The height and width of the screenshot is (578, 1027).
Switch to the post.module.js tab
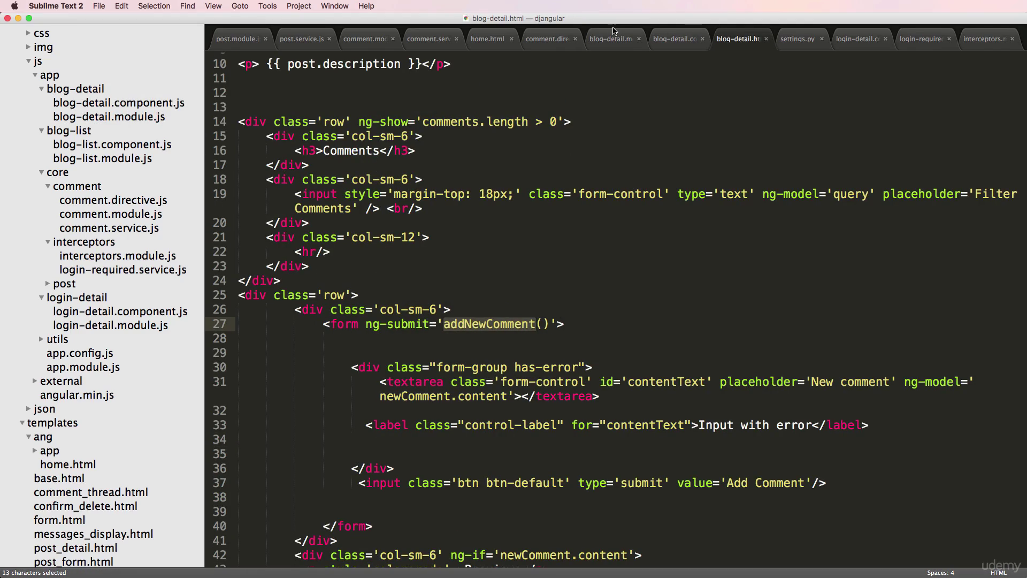237,39
